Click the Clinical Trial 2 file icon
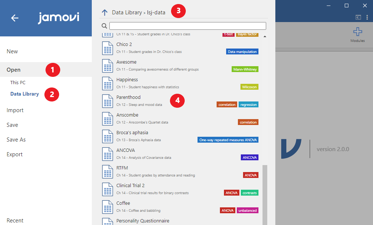 click(108, 189)
